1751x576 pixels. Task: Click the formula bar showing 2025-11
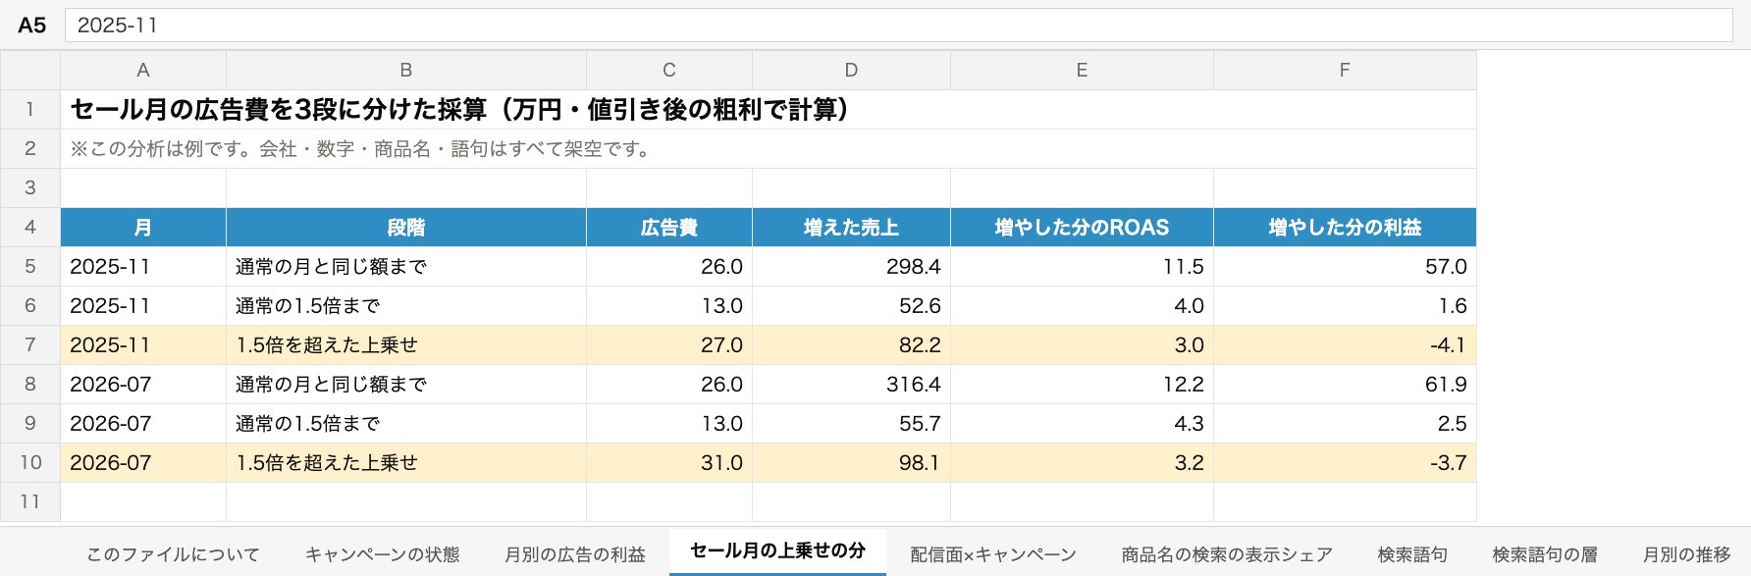coord(898,26)
